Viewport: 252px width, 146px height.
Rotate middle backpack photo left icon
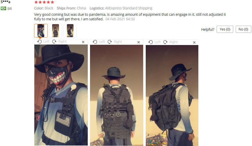tap(95, 42)
